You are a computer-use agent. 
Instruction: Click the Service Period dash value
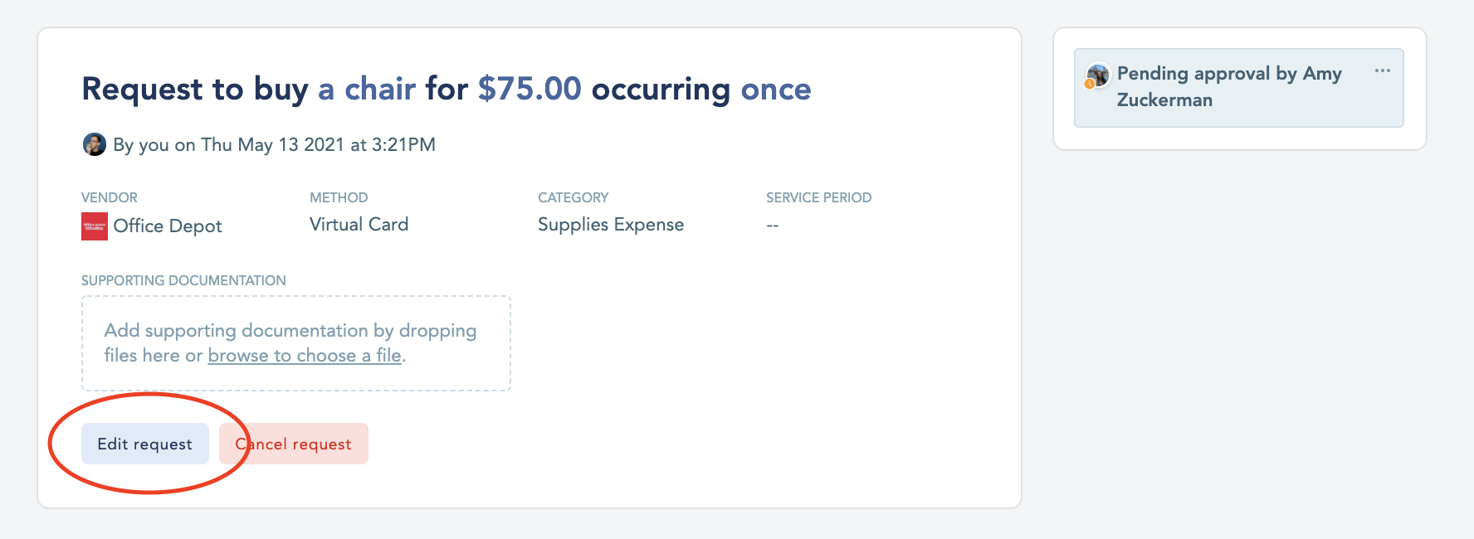(773, 226)
